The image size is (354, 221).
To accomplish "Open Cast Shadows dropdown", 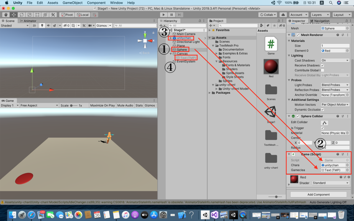I will [x=335, y=60].
